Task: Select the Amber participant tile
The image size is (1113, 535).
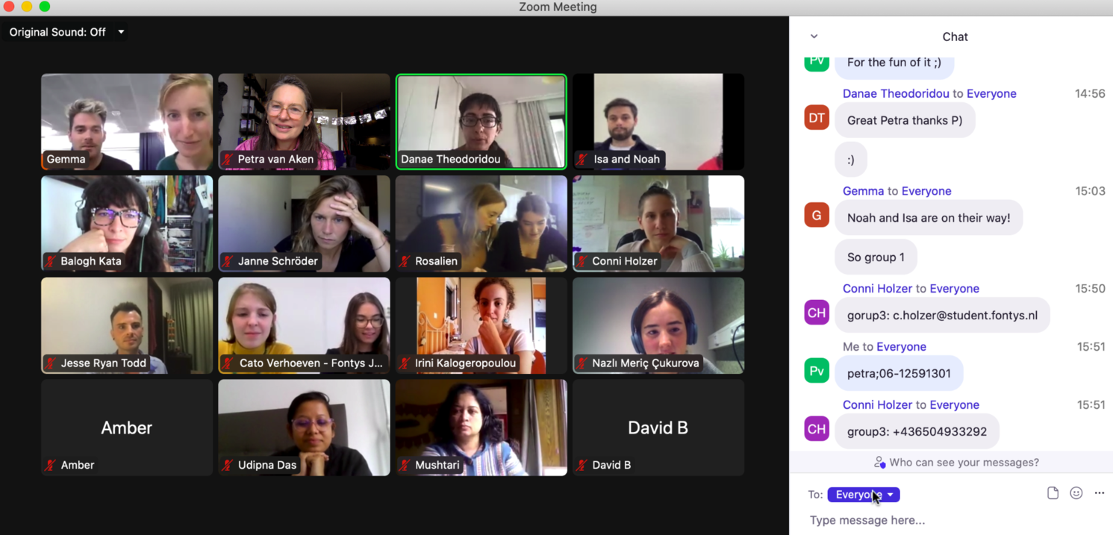Action: 127,428
